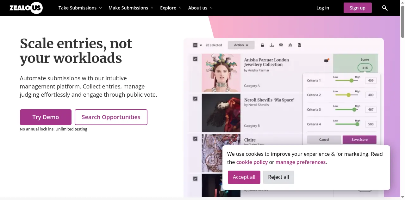This screenshot has width=405, height=200.
Task: Open the manage preferences link
Action: pyautogui.click(x=301, y=162)
